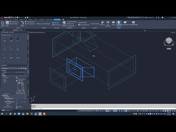Open the signed-in user account dropdown

(x=150, y=18)
